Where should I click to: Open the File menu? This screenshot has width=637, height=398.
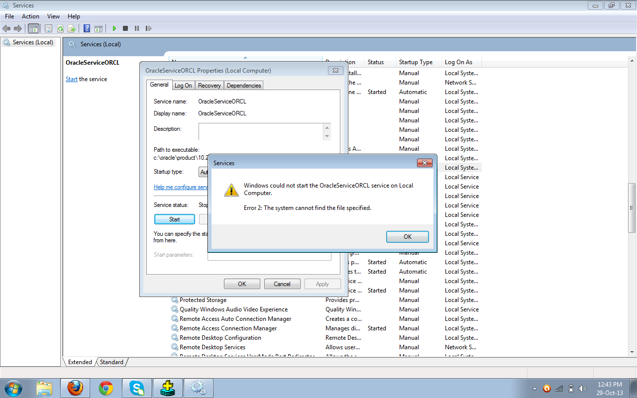(x=9, y=16)
